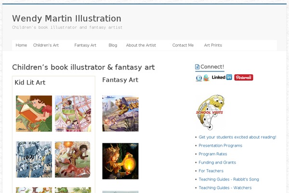Open the Facebook social icon
Viewport: 289px width, 193px height.
tap(198, 78)
